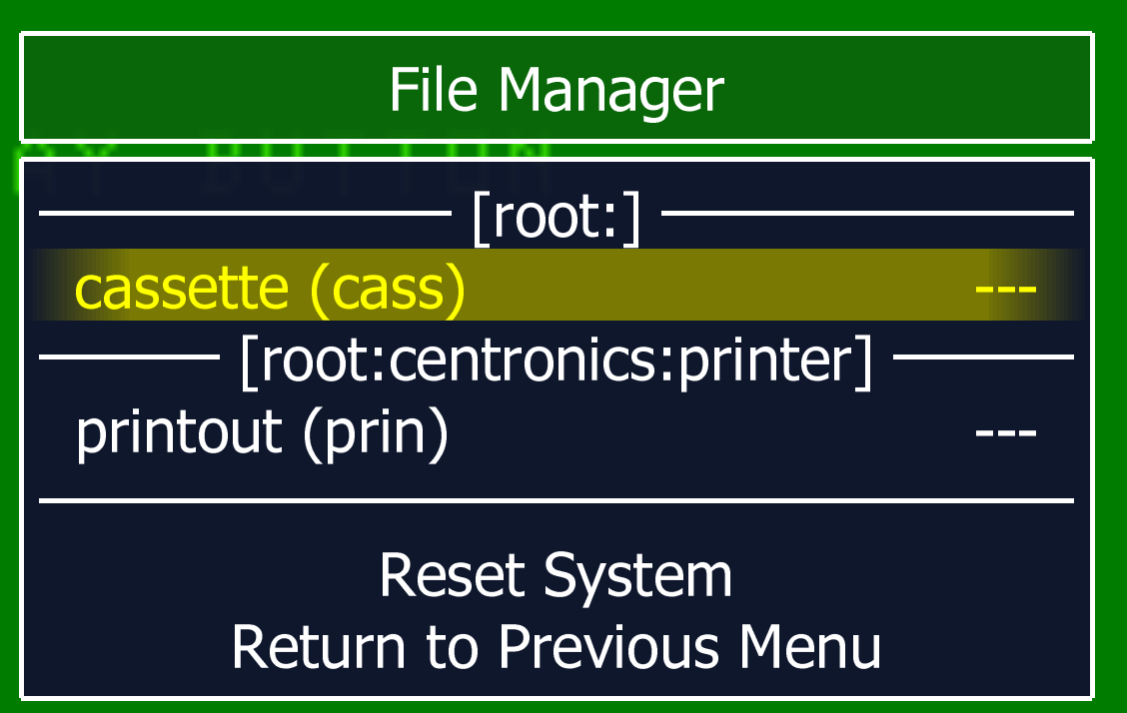Choose Reset System

pos(556,576)
